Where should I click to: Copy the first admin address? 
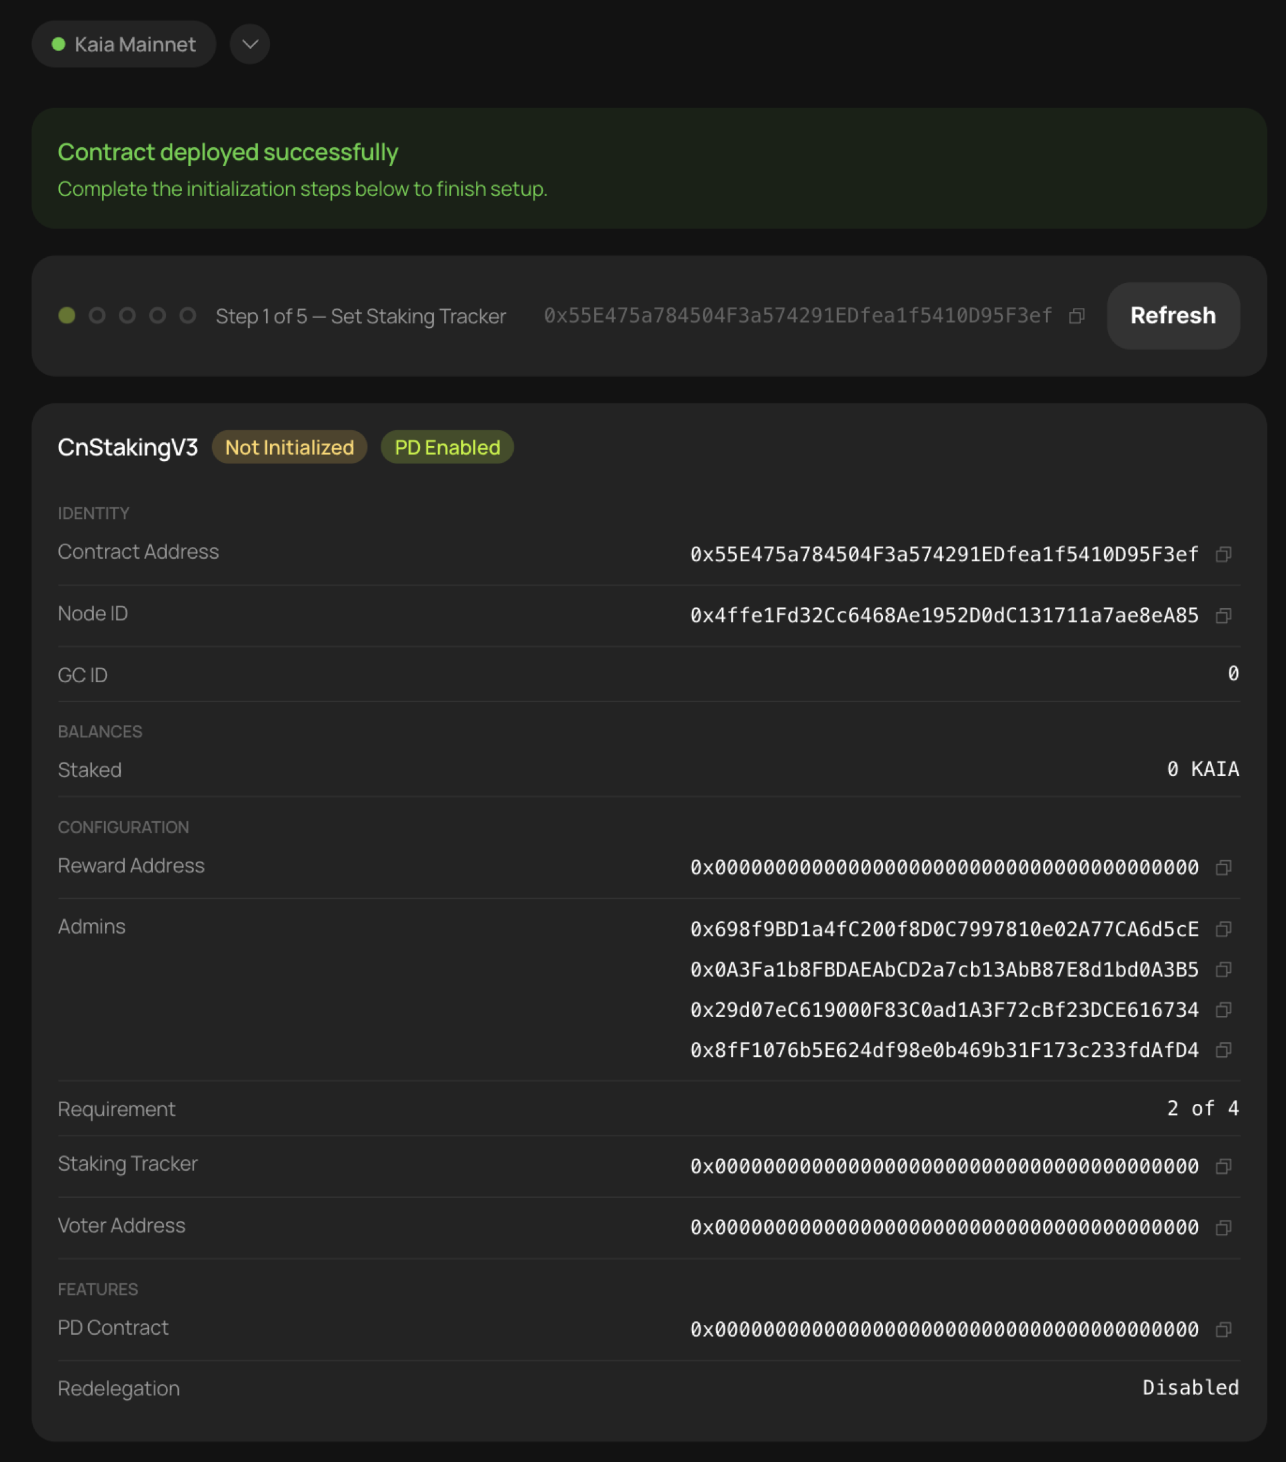(1224, 930)
